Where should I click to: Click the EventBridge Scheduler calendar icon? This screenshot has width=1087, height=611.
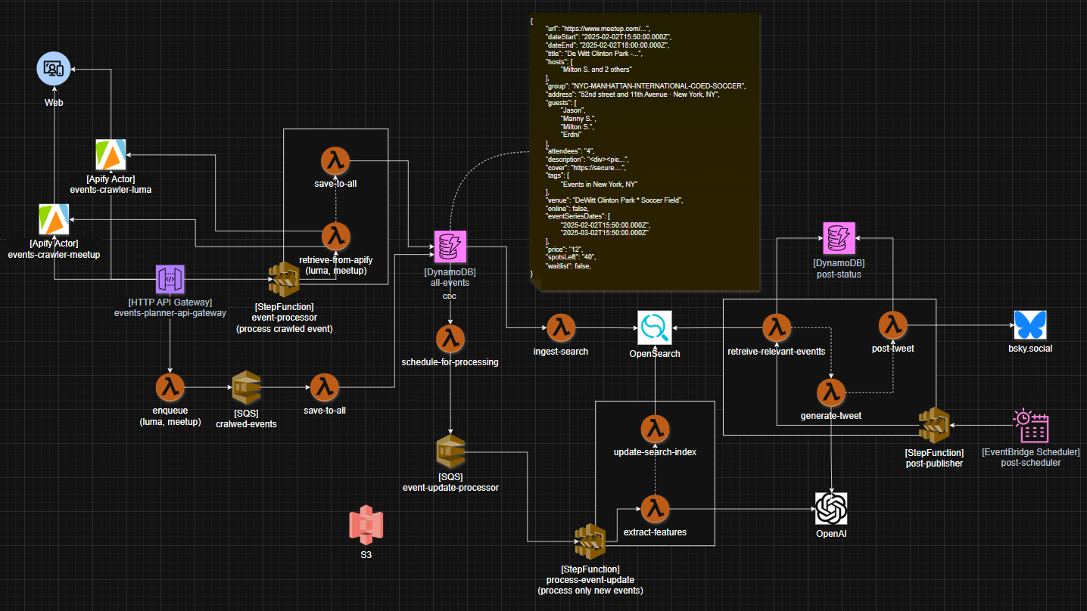[1030, 426]
